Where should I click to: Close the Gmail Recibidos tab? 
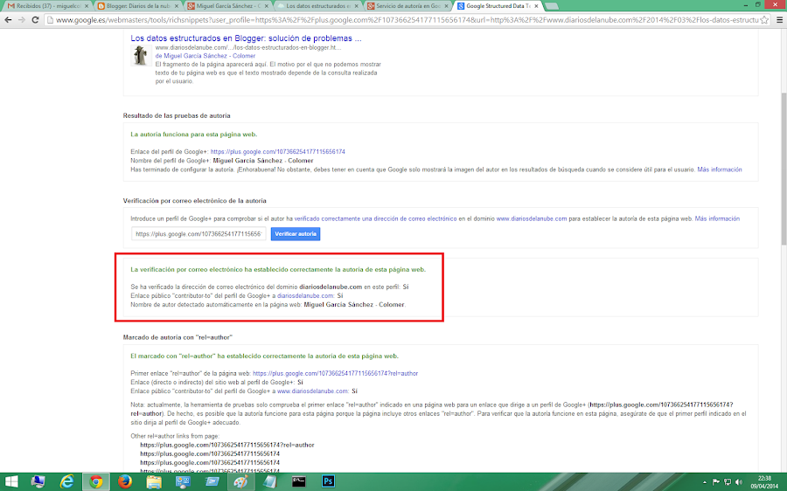click(x=87, y=6)
